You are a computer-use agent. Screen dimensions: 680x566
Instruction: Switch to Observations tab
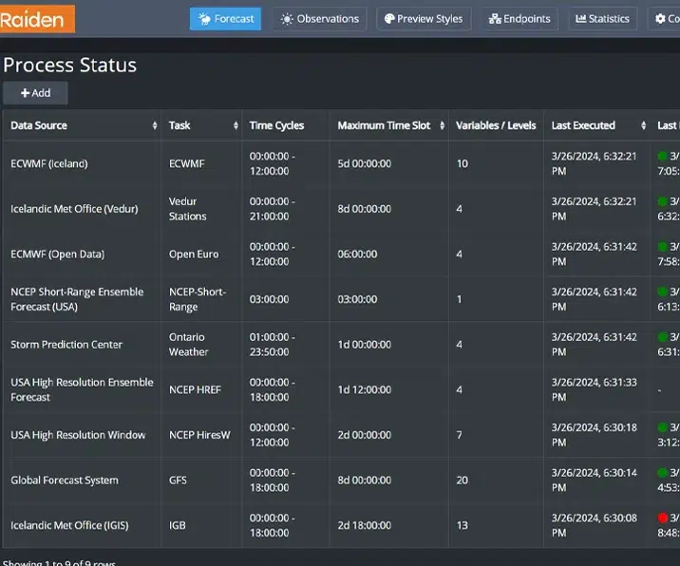coord(320,19)
